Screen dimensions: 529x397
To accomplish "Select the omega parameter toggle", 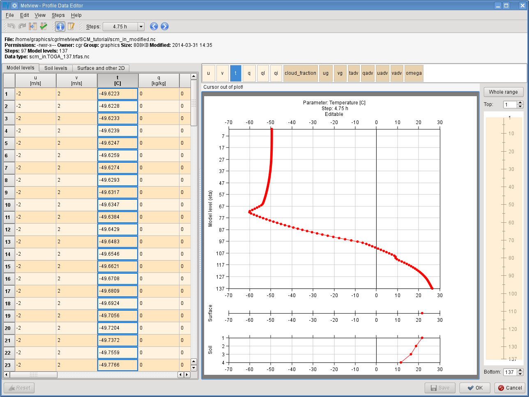I will tap(414, 73).
